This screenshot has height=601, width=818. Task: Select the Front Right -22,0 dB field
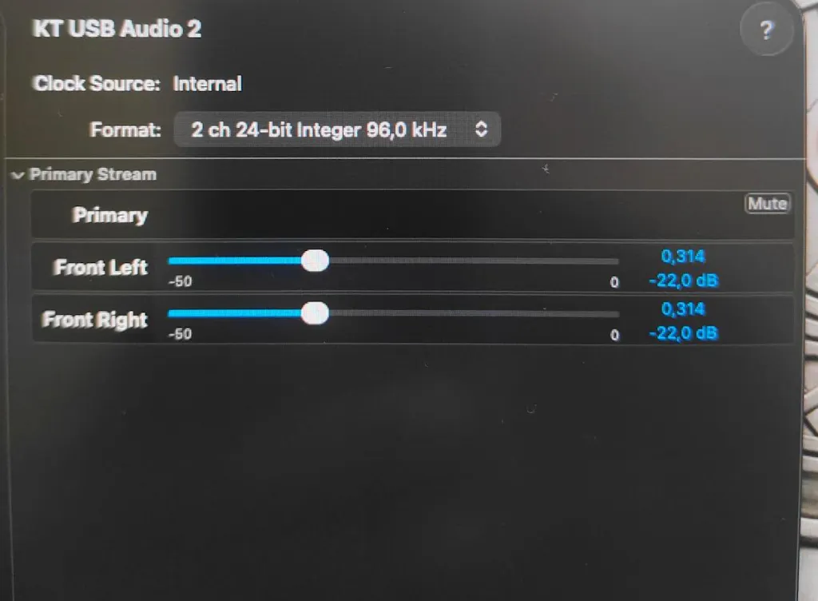point(683,333)
